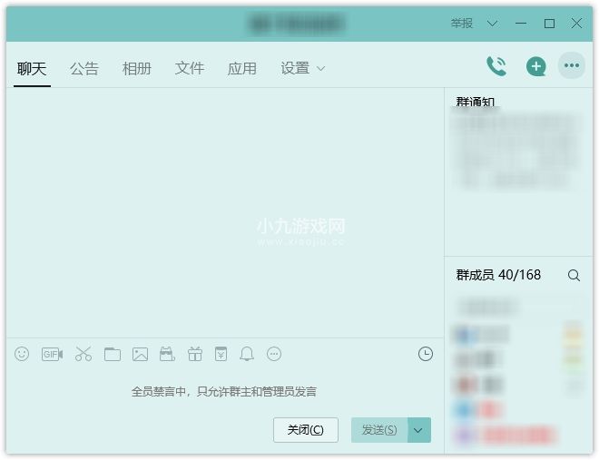Open the 文件 tab
Image resolution: width=599 pixels, height=460 pixels.
coord(190,69)
